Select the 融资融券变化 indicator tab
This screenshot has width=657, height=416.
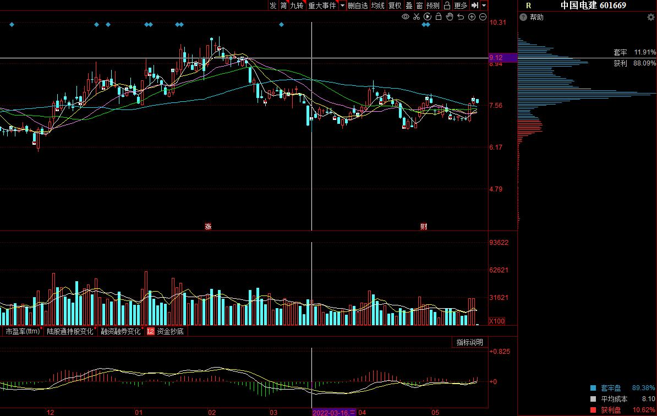tap(121, 331)
